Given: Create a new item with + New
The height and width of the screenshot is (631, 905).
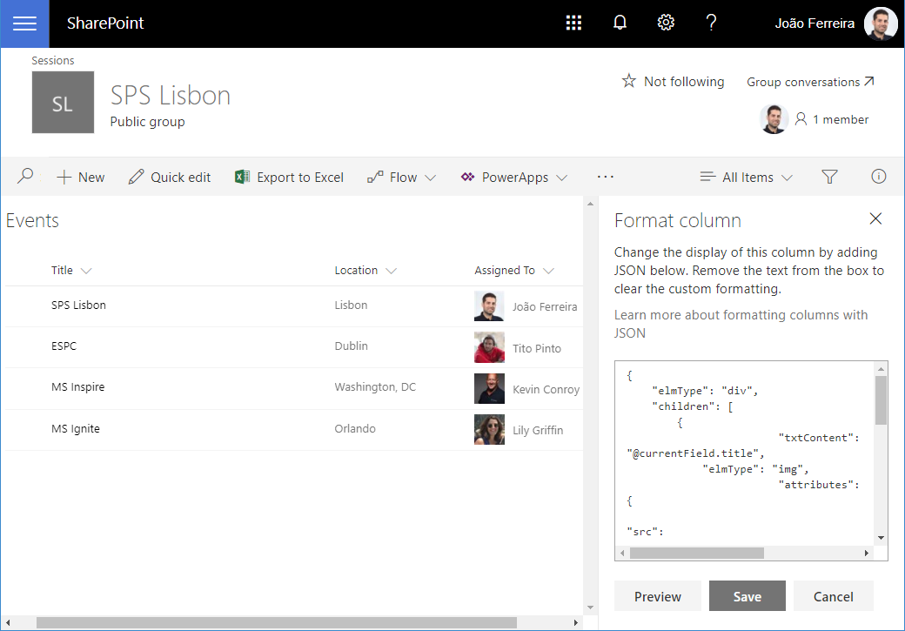Looking at the screenshot, I should point(80,177).
